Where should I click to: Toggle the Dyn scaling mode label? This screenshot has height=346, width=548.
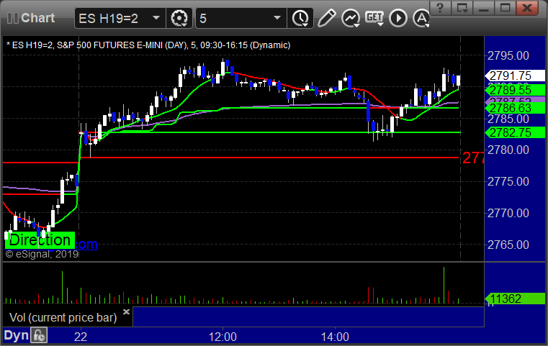[x=16, y=335]
